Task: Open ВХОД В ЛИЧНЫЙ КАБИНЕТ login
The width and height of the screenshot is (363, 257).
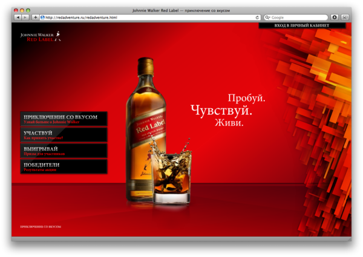Action: click(302, 25)
